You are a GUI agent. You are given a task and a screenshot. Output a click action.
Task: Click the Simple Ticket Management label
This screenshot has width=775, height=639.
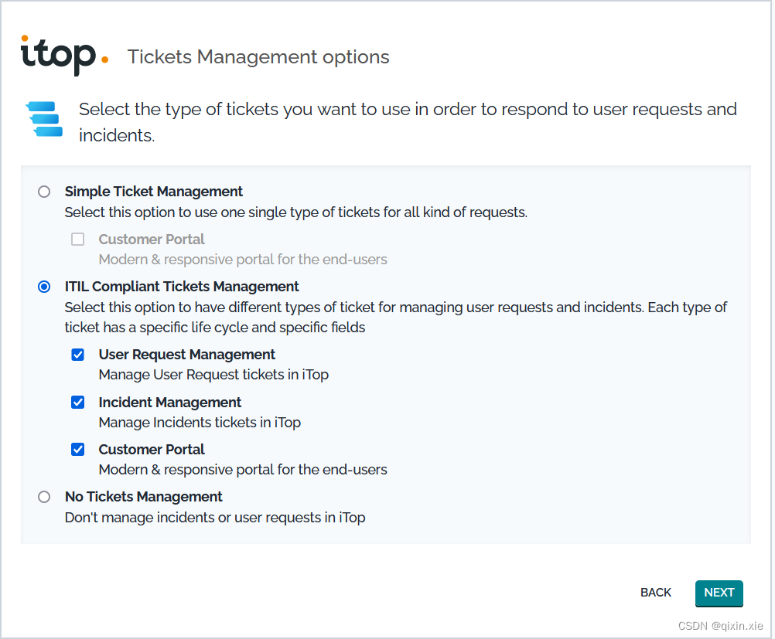click(x=154, y=192)
